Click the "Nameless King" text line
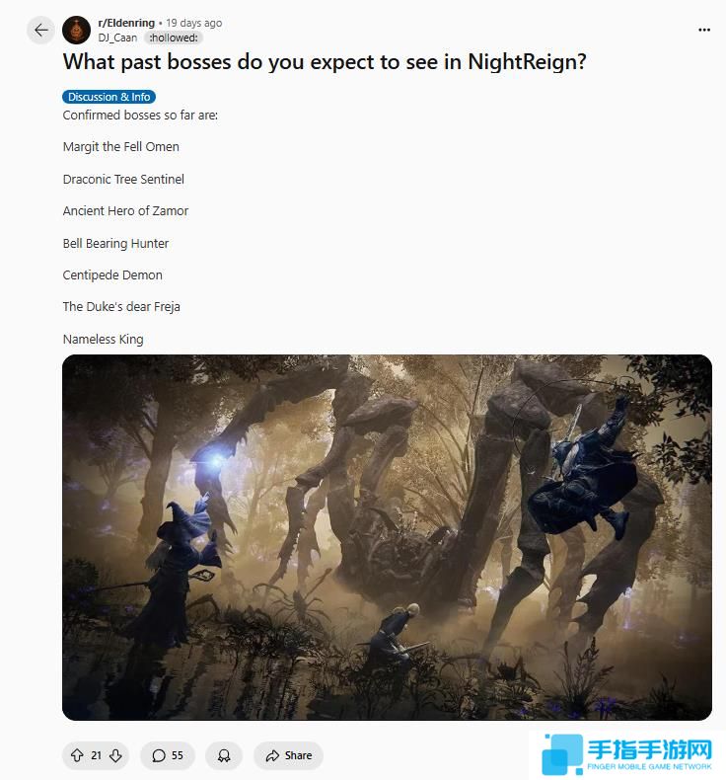This screenshot has width=726, height=780. click(103, 340)
